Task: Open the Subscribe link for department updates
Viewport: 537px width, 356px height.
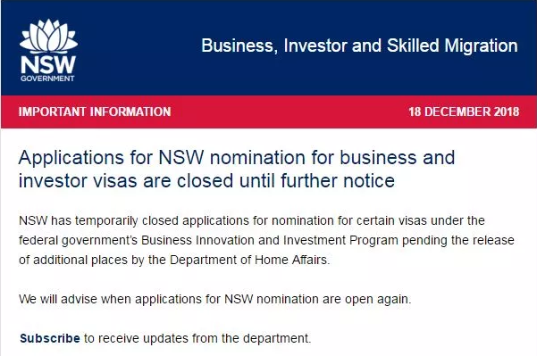Action: (50, 338)
